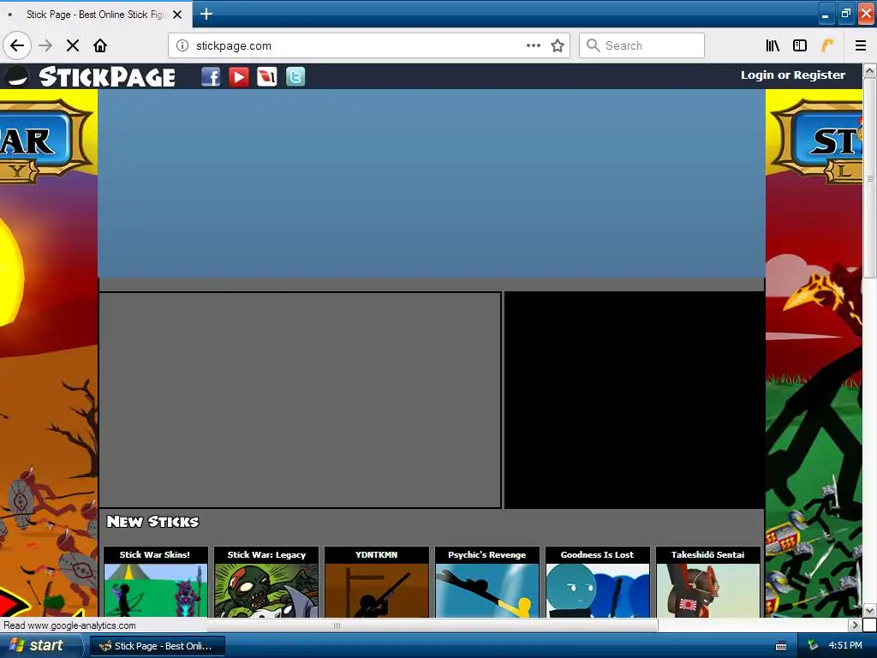Select the Stick Page browser tab
877x658 pixels.
point(96,14)
